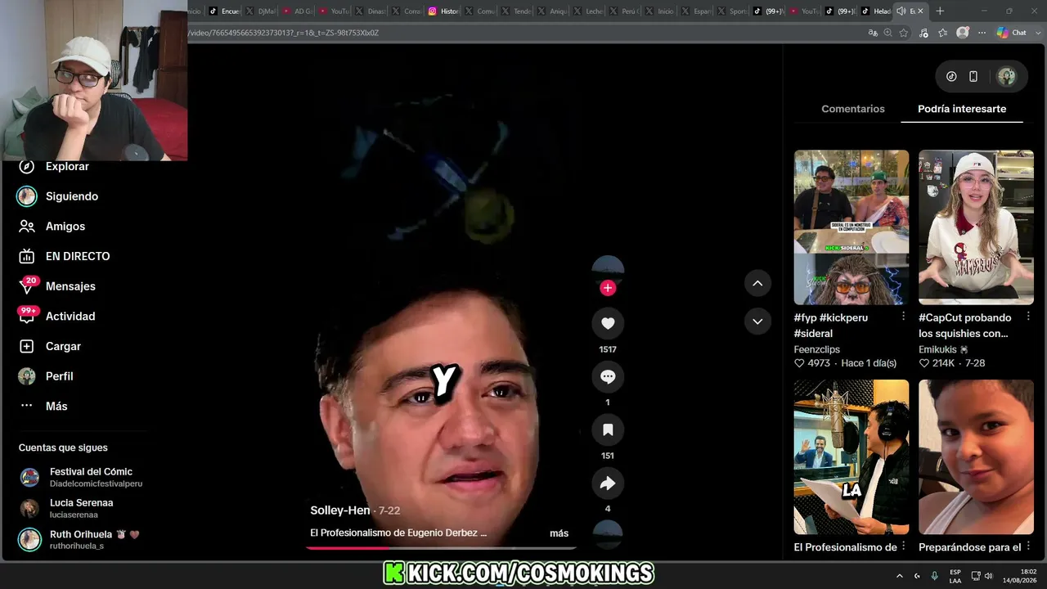Open the Solley-Hen creator name on video

point(340,510)
